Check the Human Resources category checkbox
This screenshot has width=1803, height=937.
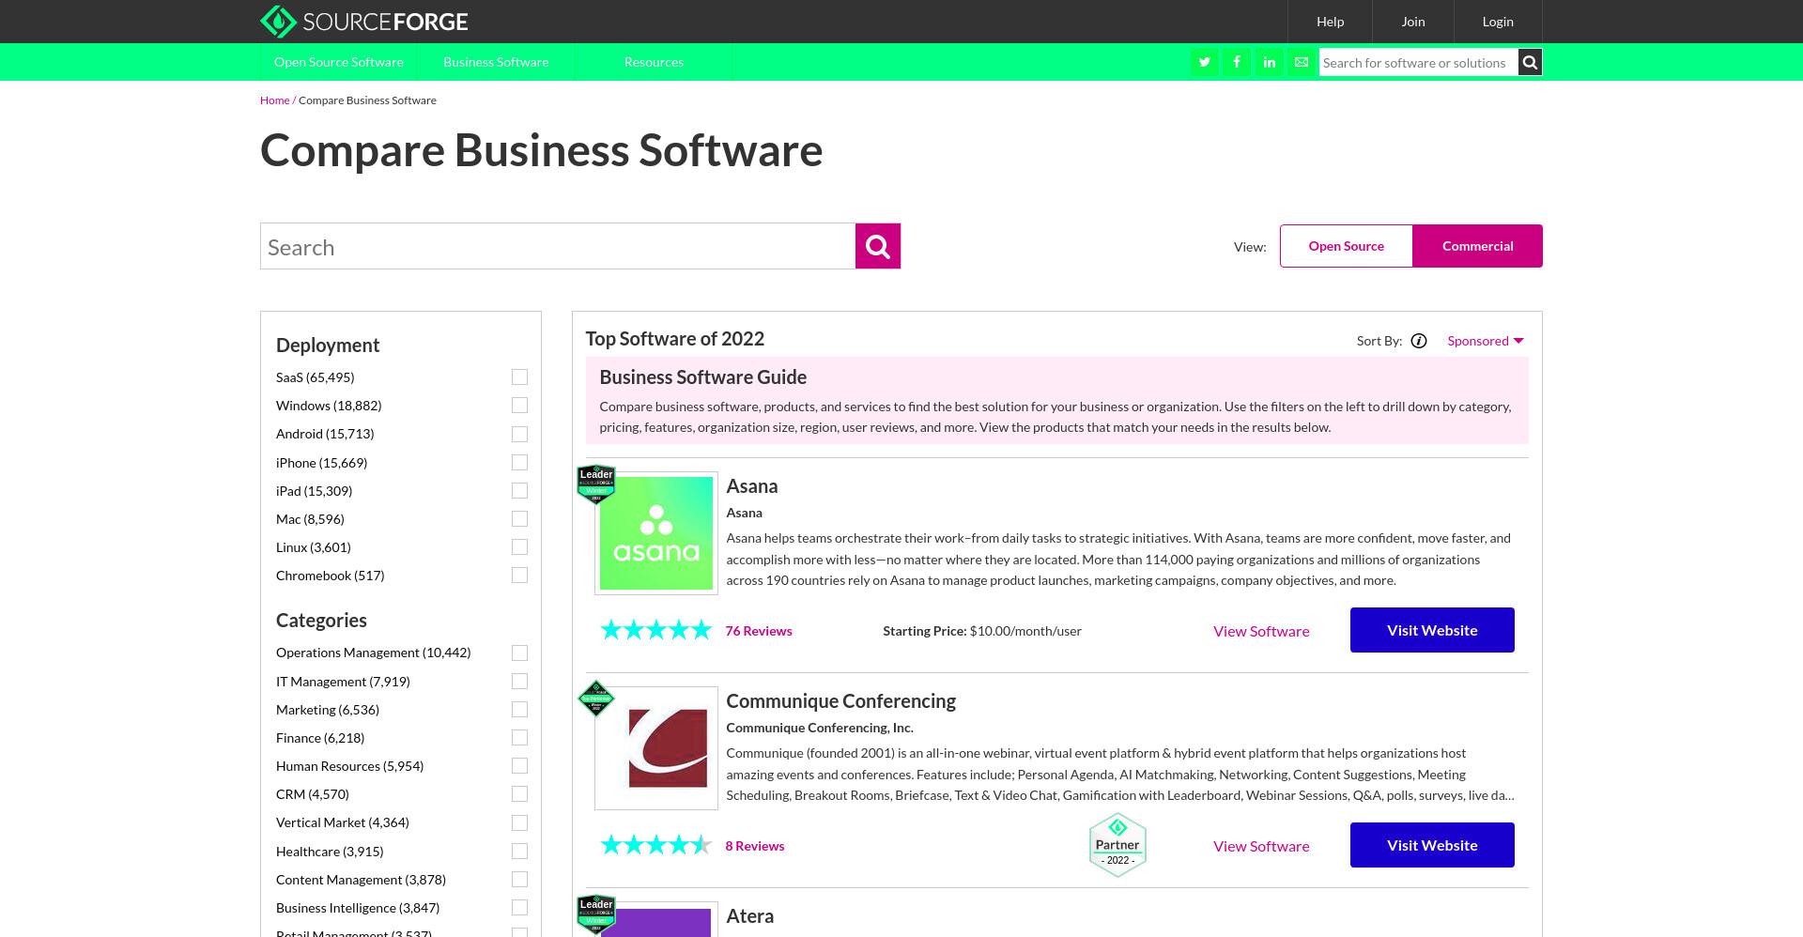pos(519,765)
